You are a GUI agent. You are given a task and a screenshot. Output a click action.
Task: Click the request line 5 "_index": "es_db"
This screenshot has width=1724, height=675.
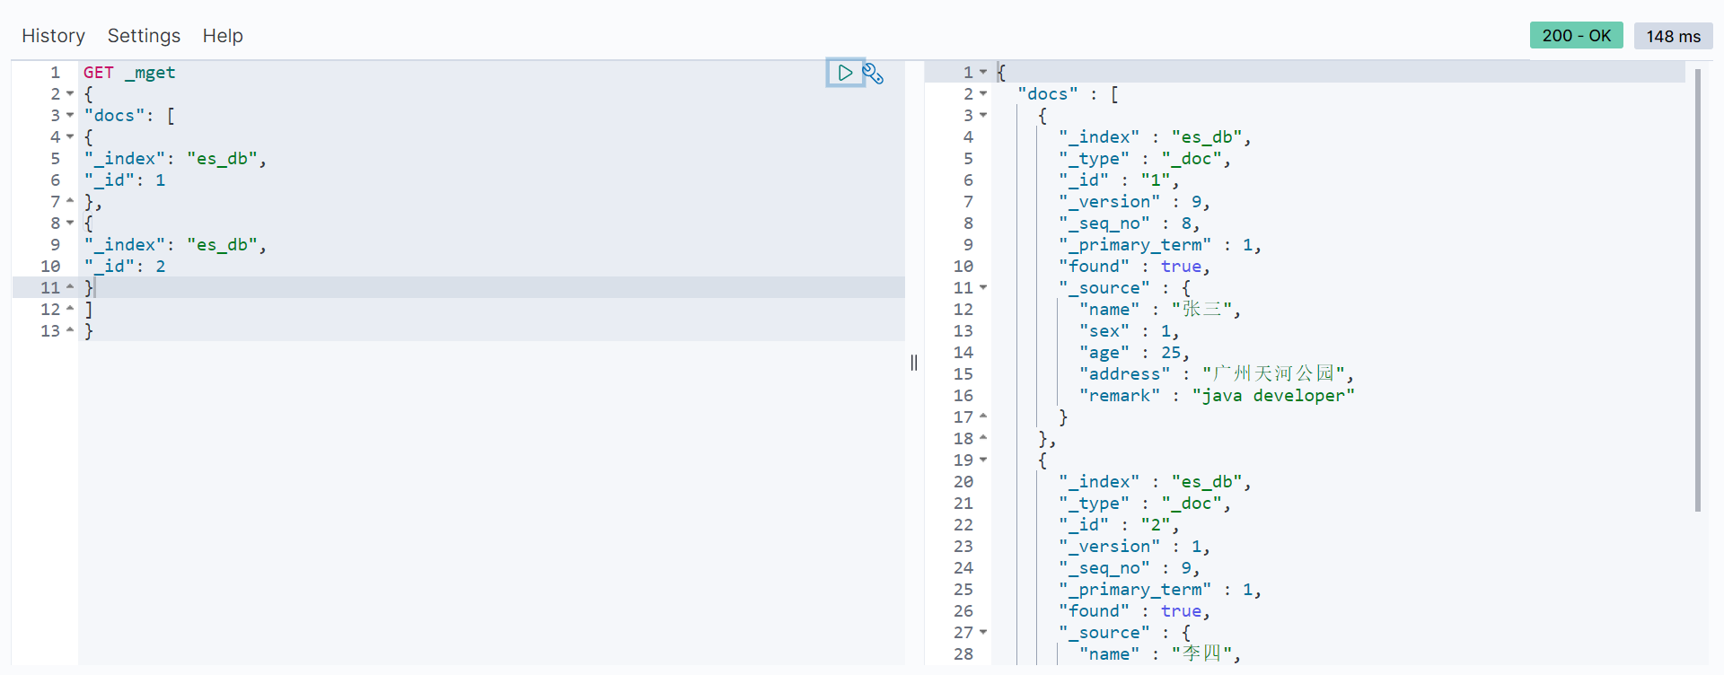coord(175,159)
